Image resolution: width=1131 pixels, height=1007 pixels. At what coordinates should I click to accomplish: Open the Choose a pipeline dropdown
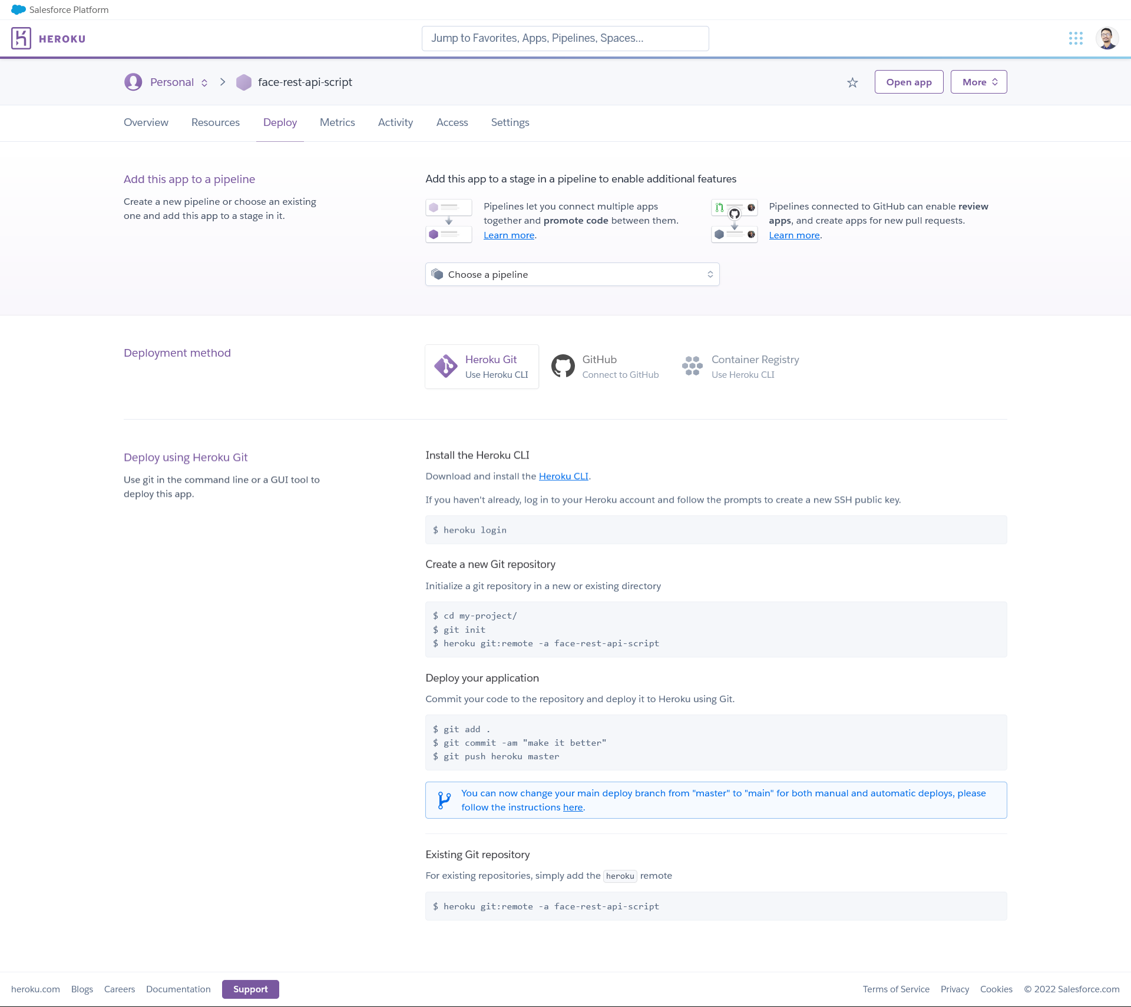[572, 274]
